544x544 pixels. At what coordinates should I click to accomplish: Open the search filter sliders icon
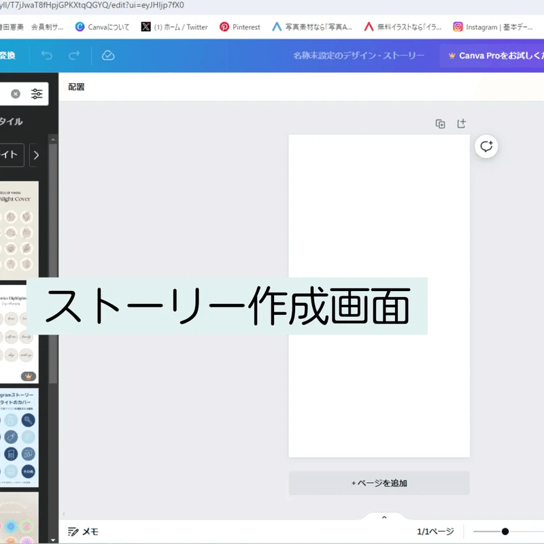pos(37,94)
